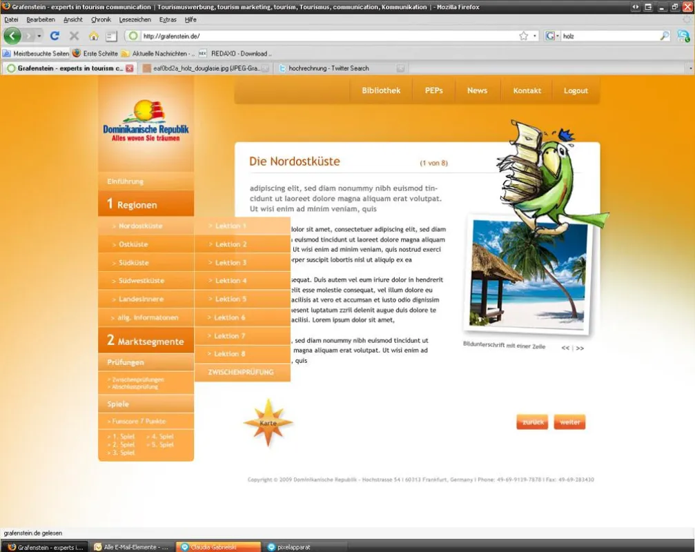Screen dimensions: 695x552
Task: Open the Funscore 7 Punkte link
Action: click(x=137, y=422)
